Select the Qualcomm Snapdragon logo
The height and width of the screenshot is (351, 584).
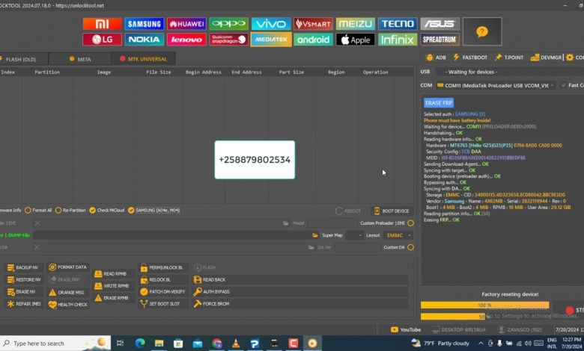click(x=228, y=40)
